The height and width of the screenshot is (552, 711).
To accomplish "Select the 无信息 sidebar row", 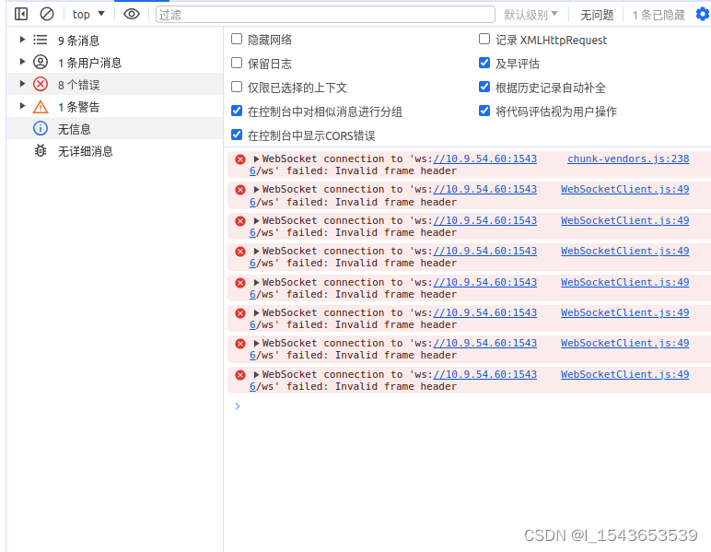I will [x=115, y=128].
